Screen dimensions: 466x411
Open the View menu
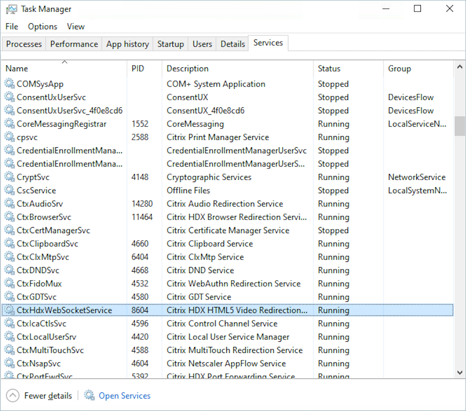pyautogui.click(x=75, y=26)
